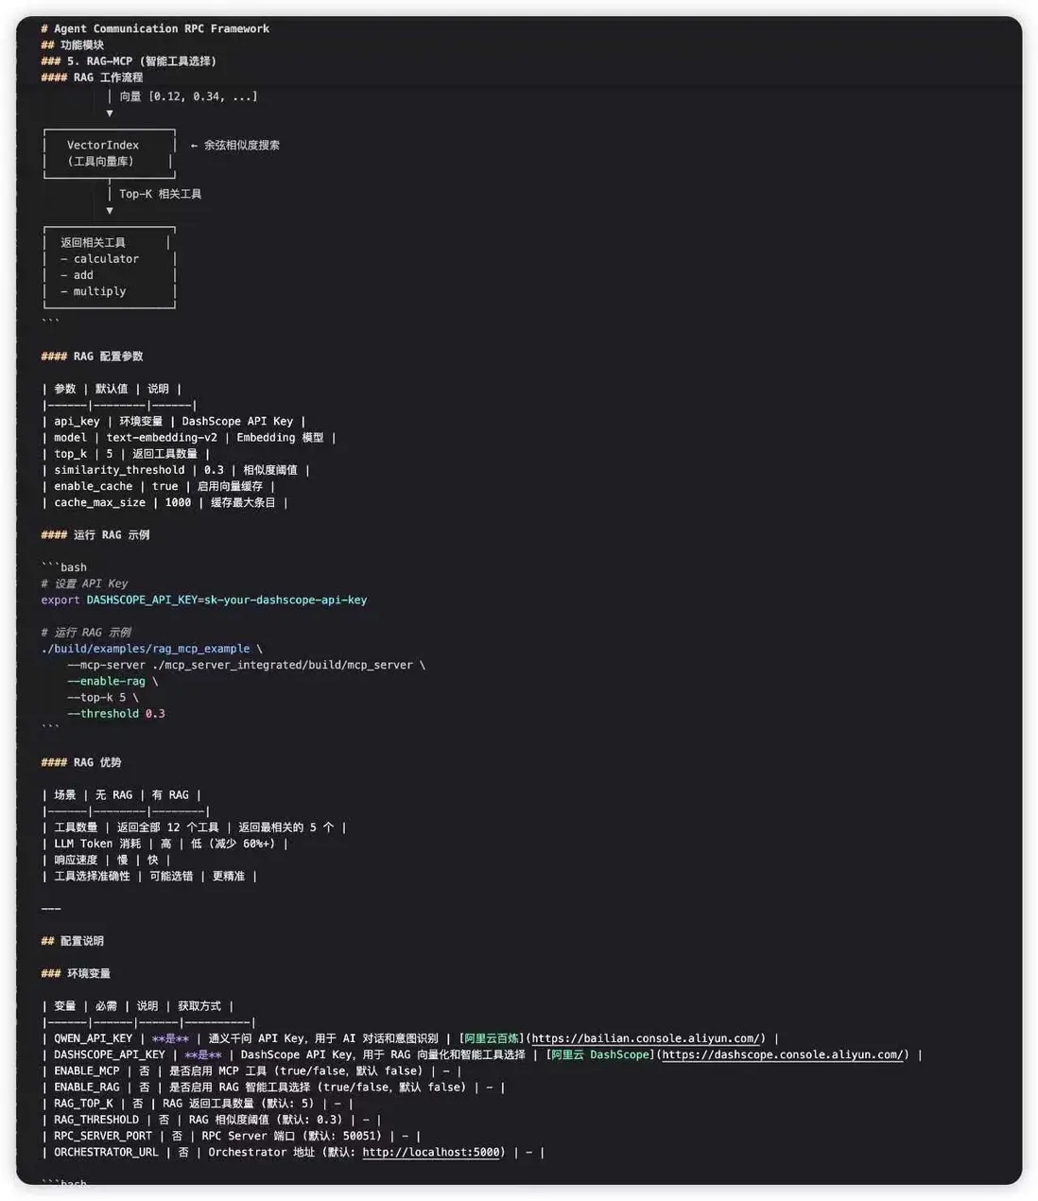Click the ./build/examples/rag_mcp_example command
Viewport: 1038px width, 1201px height.
click(146, 649)
